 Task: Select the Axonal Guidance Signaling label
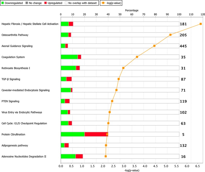click(x=17, y=46)
